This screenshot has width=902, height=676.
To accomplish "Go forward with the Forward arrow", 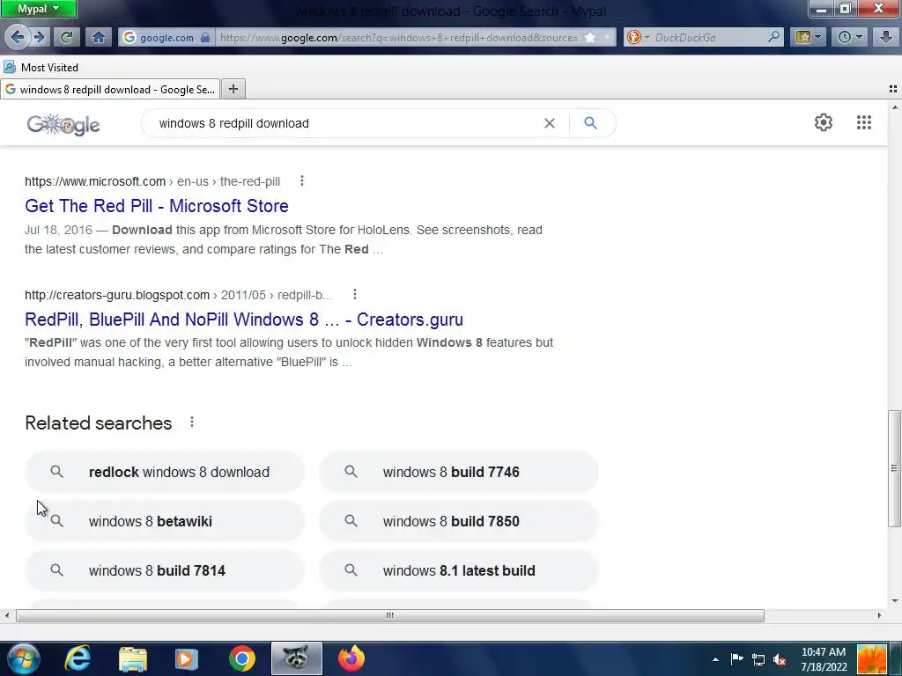I will point(39,37).
